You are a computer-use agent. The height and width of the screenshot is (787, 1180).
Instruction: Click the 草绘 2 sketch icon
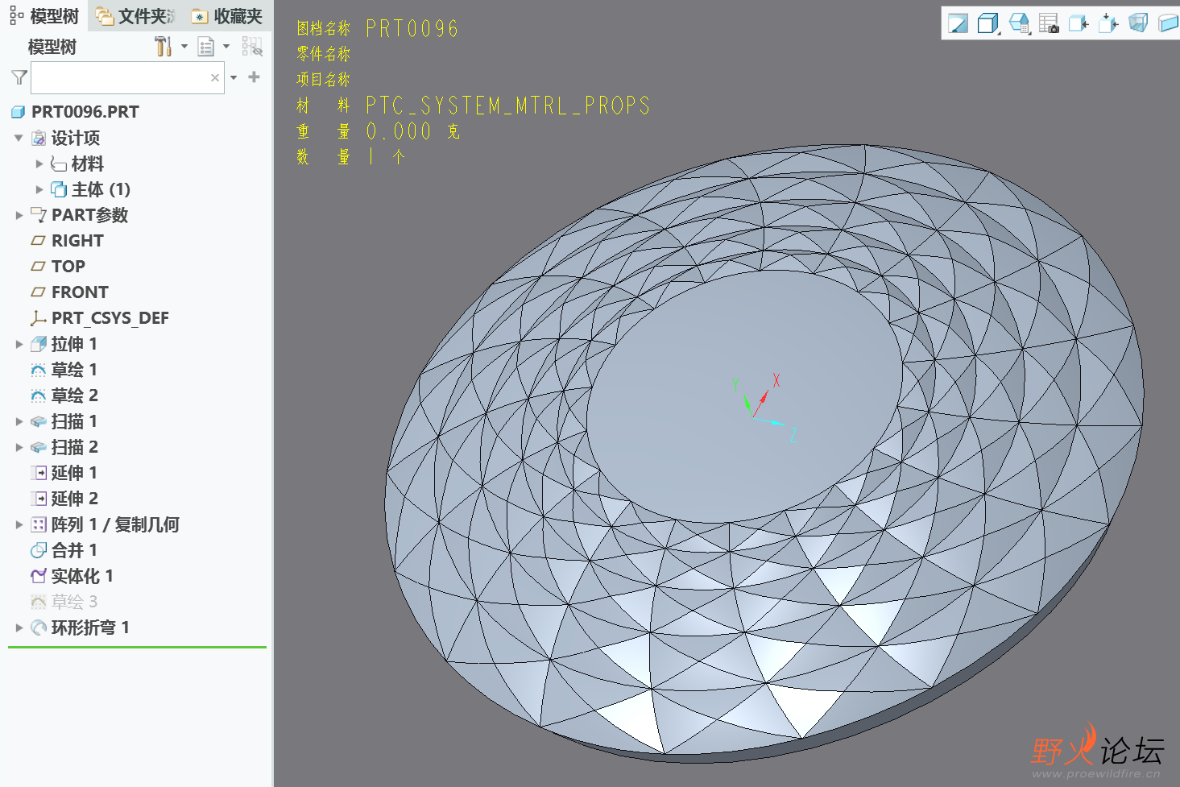38,396
